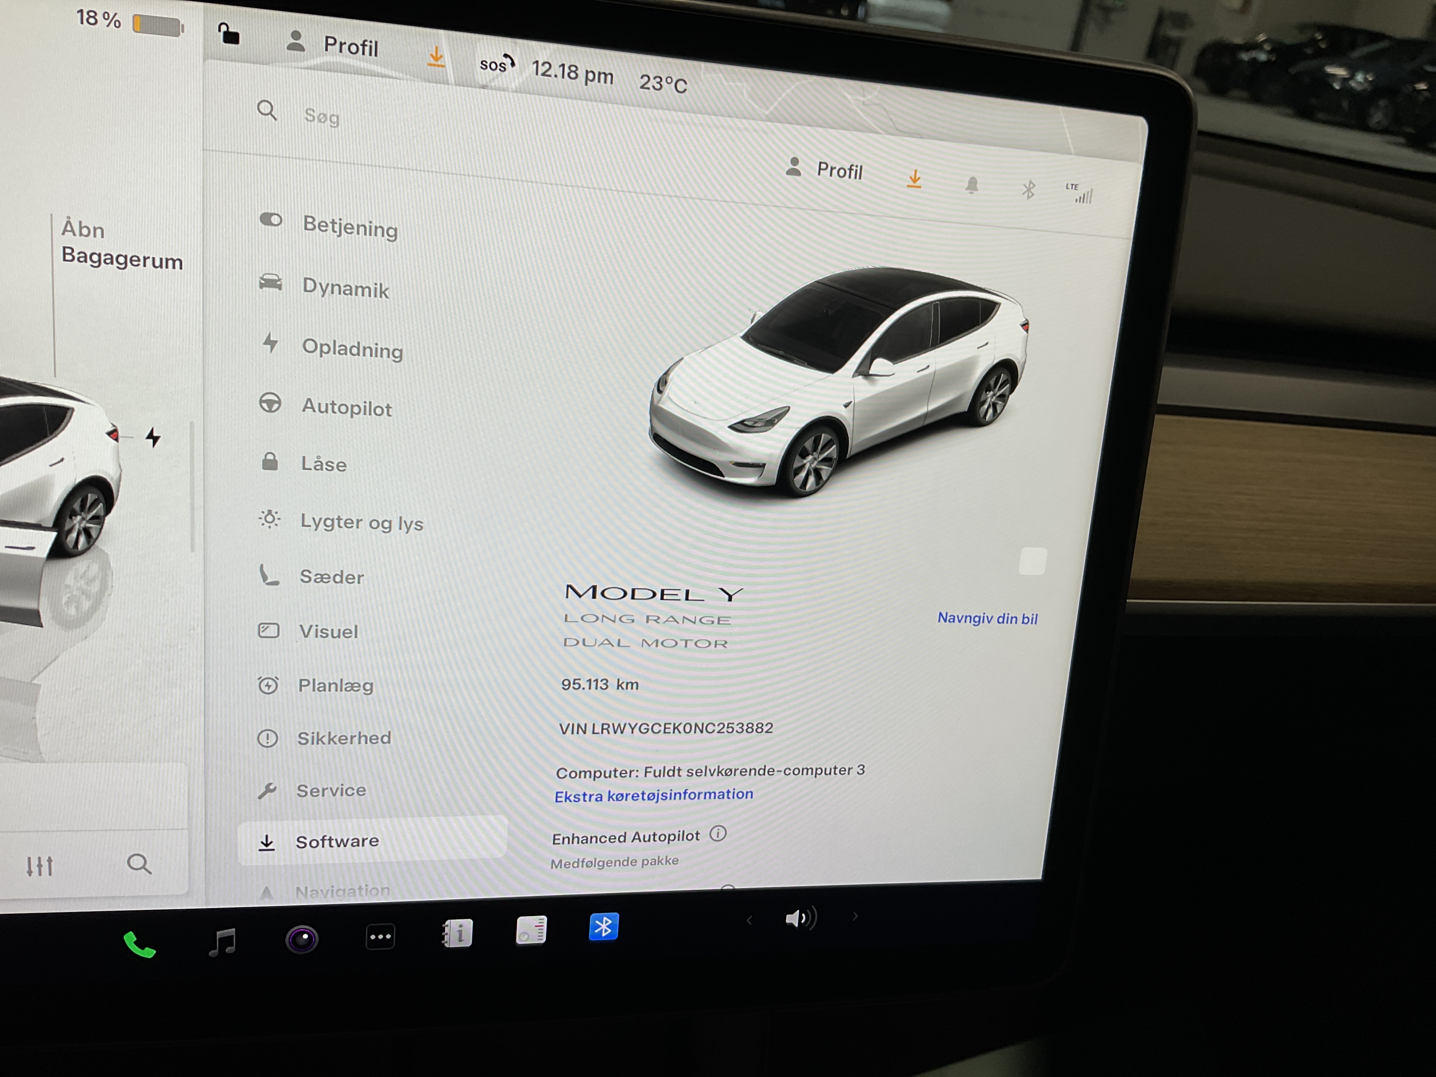Open the owner's manual info icon
The image size is (1436, 1077).
[x=457, y=933]
